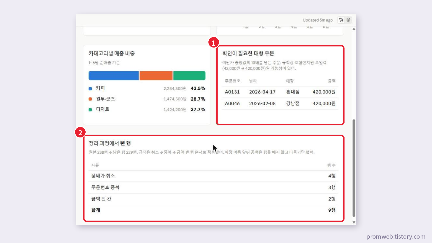The height and width of the screenshot is (243, 432).
Task: Click order number A0131
Action: coord(232,92)
